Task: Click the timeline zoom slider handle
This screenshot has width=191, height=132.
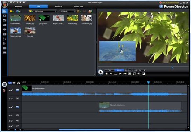Action: 15,130
